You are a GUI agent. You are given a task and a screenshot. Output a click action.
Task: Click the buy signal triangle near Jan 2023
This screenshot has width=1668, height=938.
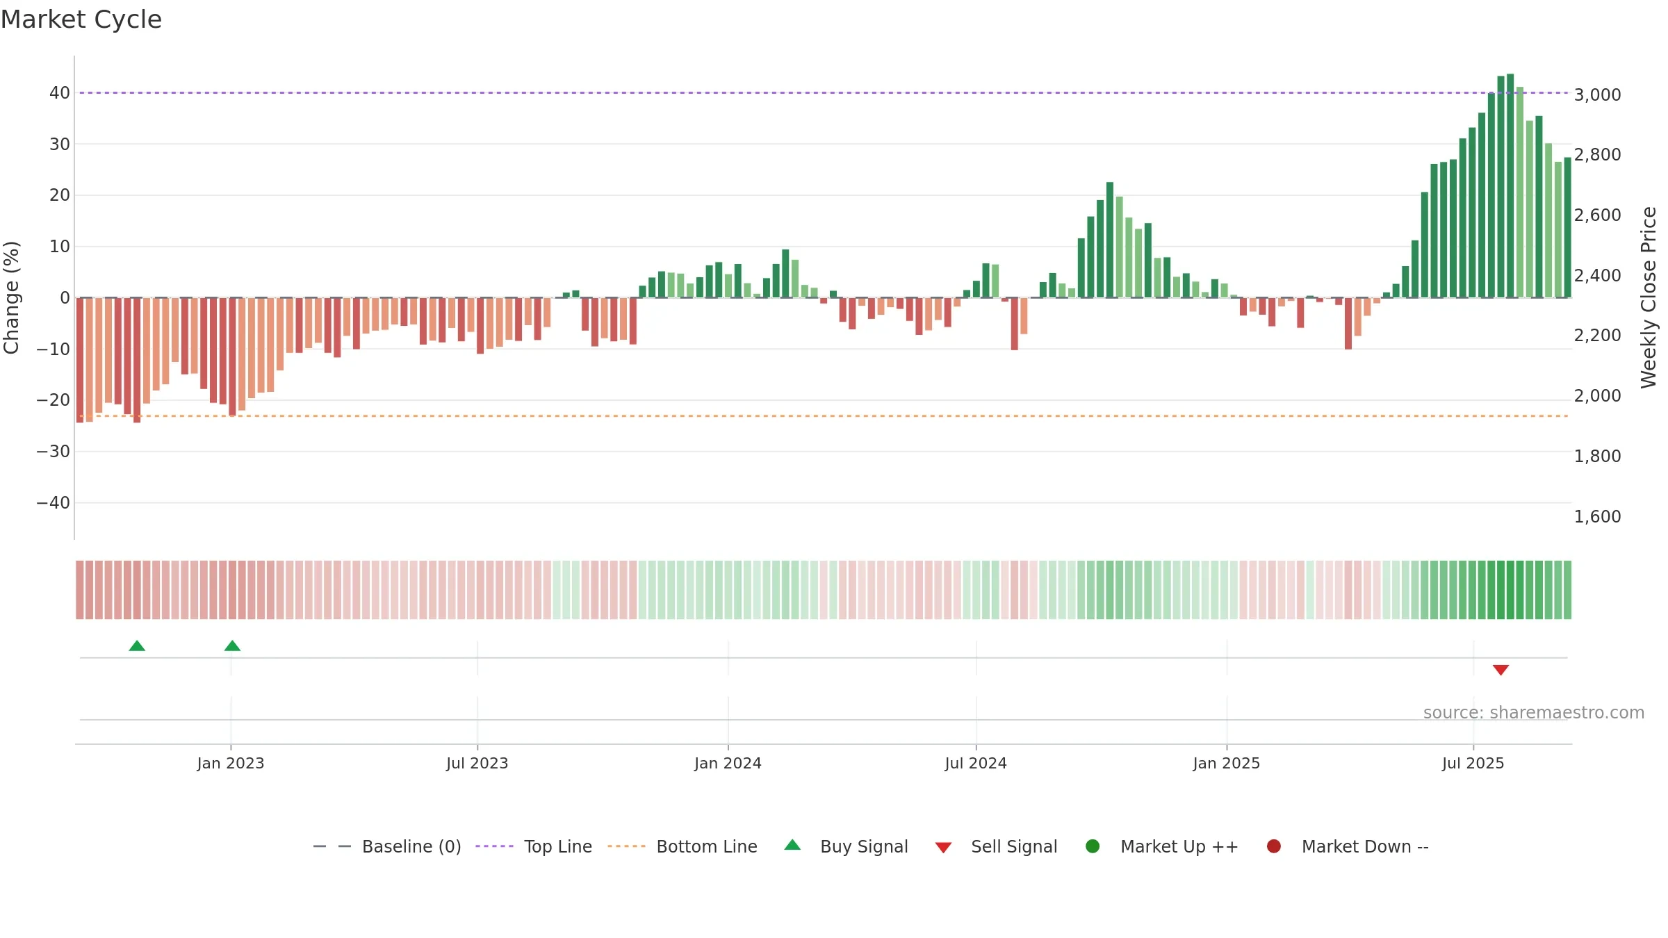tap(232, 645)
